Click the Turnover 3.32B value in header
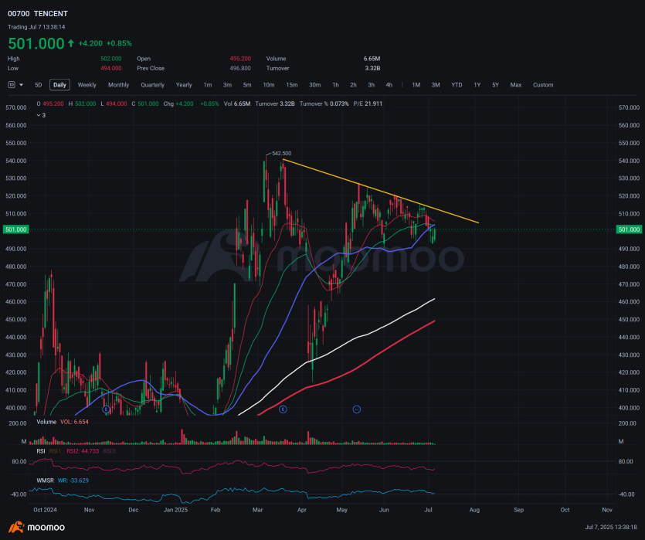Screen dimensions: 645x540 [372, 68]
